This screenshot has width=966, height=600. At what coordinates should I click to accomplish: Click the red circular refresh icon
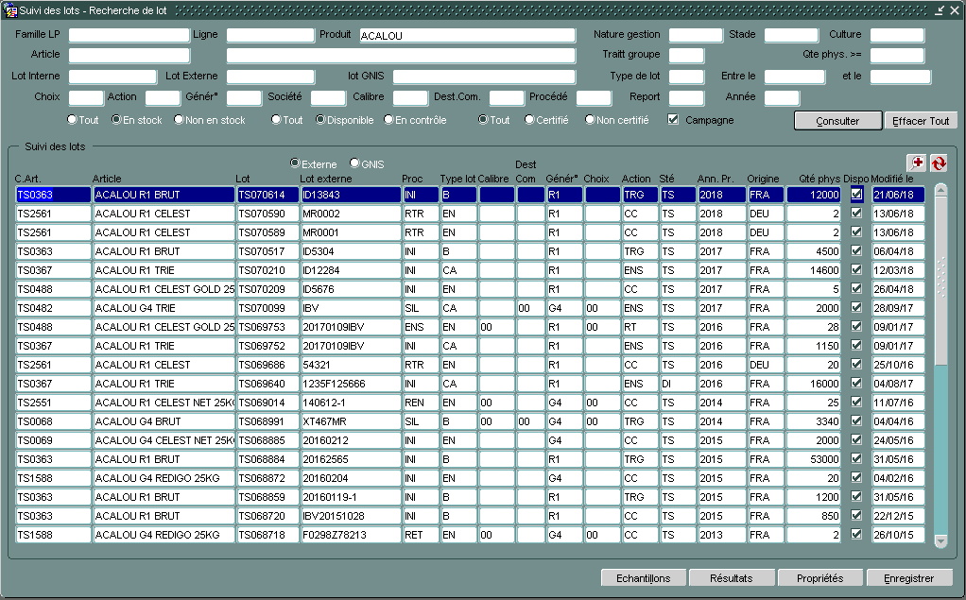939,163
